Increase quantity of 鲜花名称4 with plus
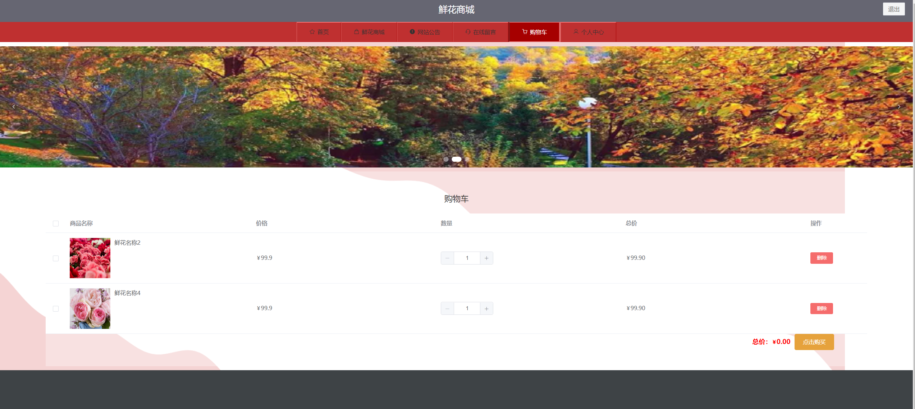The image size is (915, 409). coord(486,308)
